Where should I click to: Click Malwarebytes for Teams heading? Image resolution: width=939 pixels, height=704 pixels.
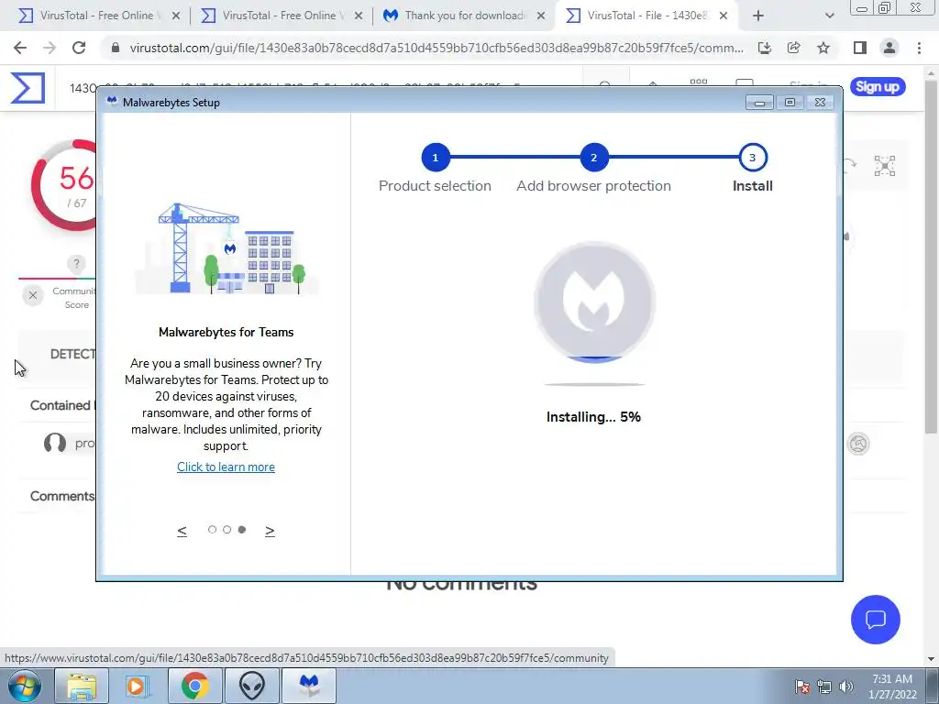pyautogui.click(x=226, y=332)
